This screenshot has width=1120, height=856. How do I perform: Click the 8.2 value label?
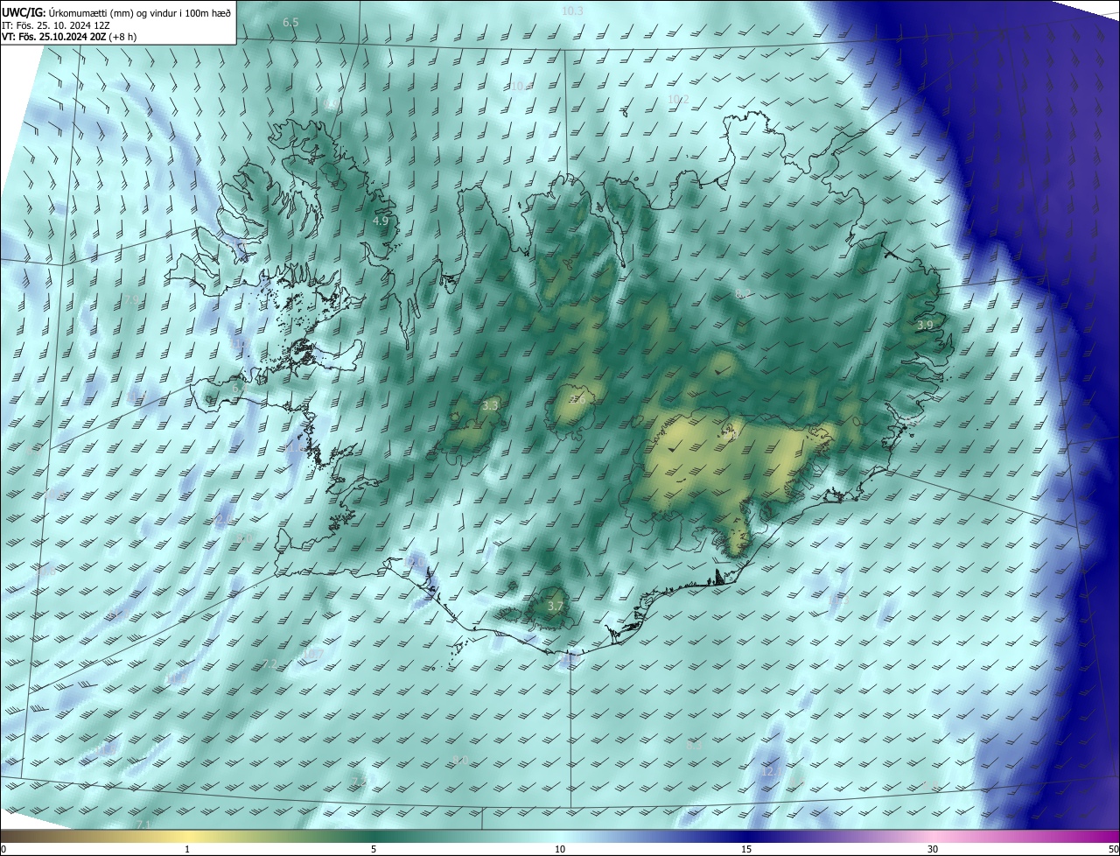(x=743, y=294)
